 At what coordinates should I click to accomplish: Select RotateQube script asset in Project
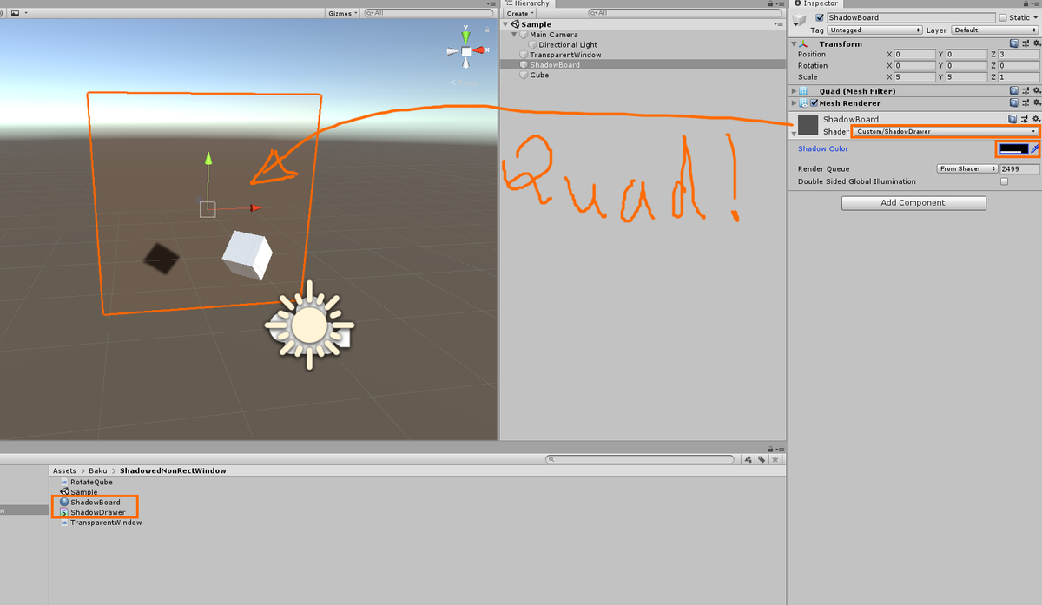click(91, 482)
